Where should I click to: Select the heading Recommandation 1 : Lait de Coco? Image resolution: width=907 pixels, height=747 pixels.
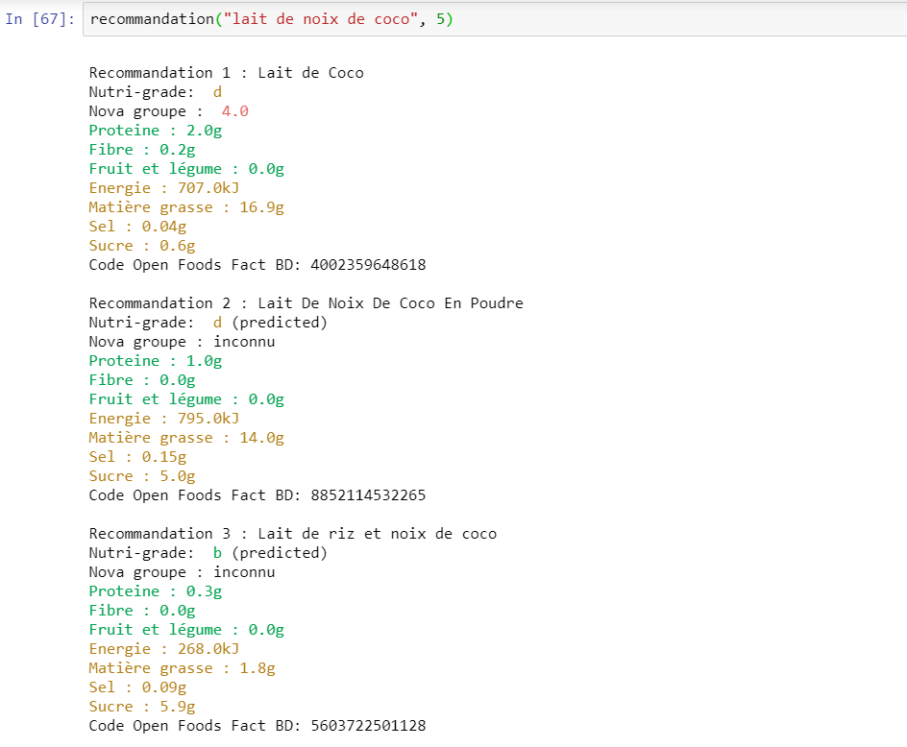coord(227,72)
